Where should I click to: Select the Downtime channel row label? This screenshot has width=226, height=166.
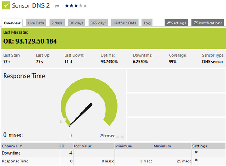[11, 153]
